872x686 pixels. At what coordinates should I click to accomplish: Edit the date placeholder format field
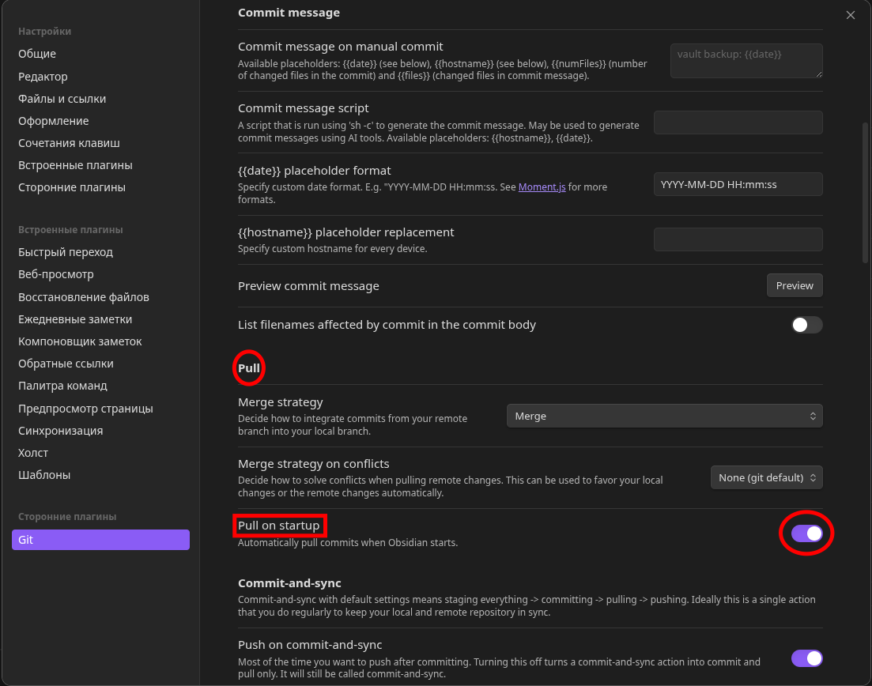(x=738, y=184)
